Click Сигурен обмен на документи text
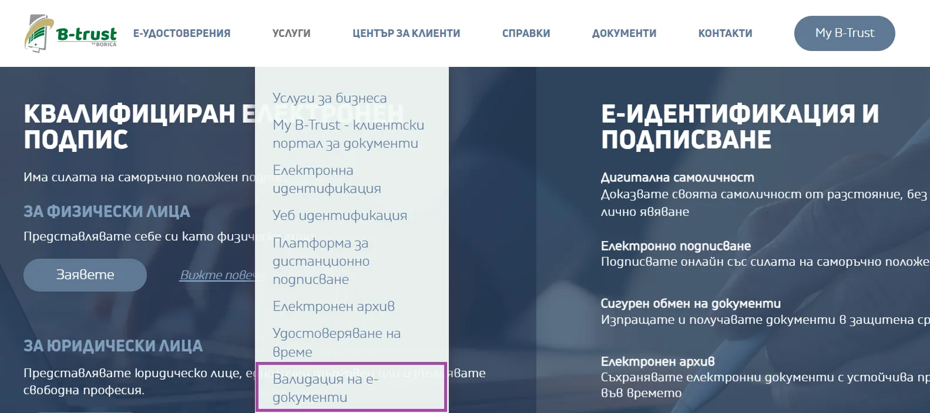The image size is (930, 413). (x=690, y=303)
